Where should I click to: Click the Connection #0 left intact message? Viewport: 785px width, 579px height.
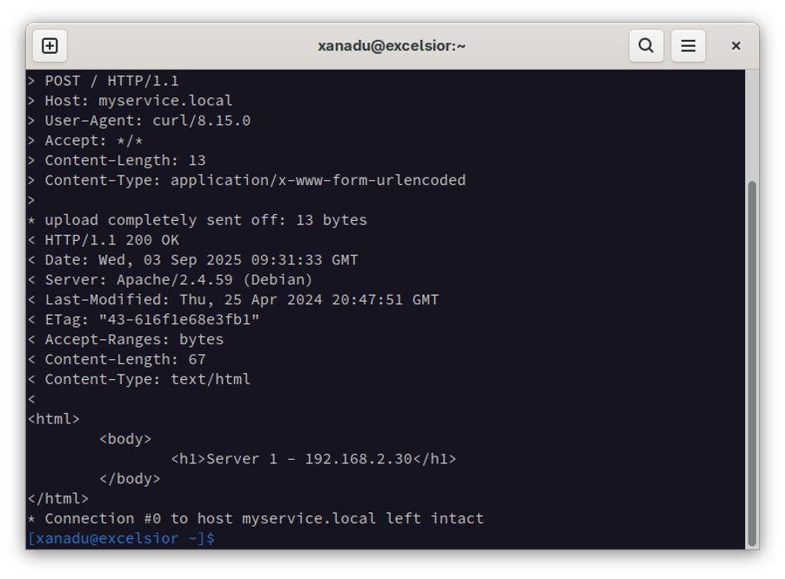(x=256, y=518)
